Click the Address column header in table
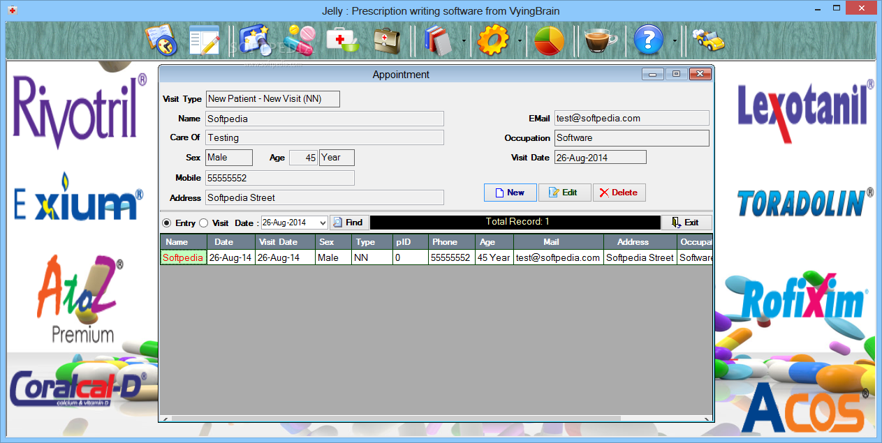Viewport: 882px width, 443px height. coord(640,242)
